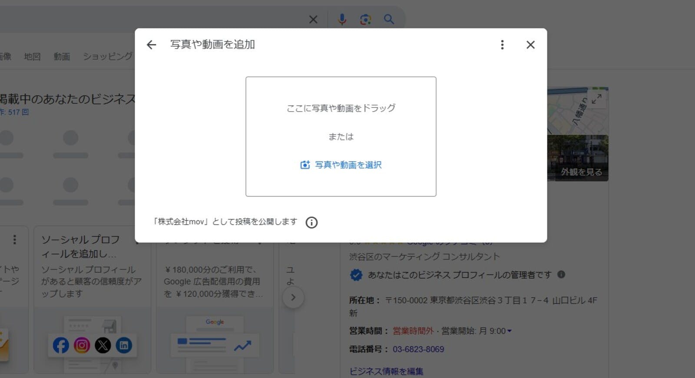The height and width of the screenshot is (378, 695).
Task: Click the verified badge beside 管理者です
Action: (x=356, y=275)
